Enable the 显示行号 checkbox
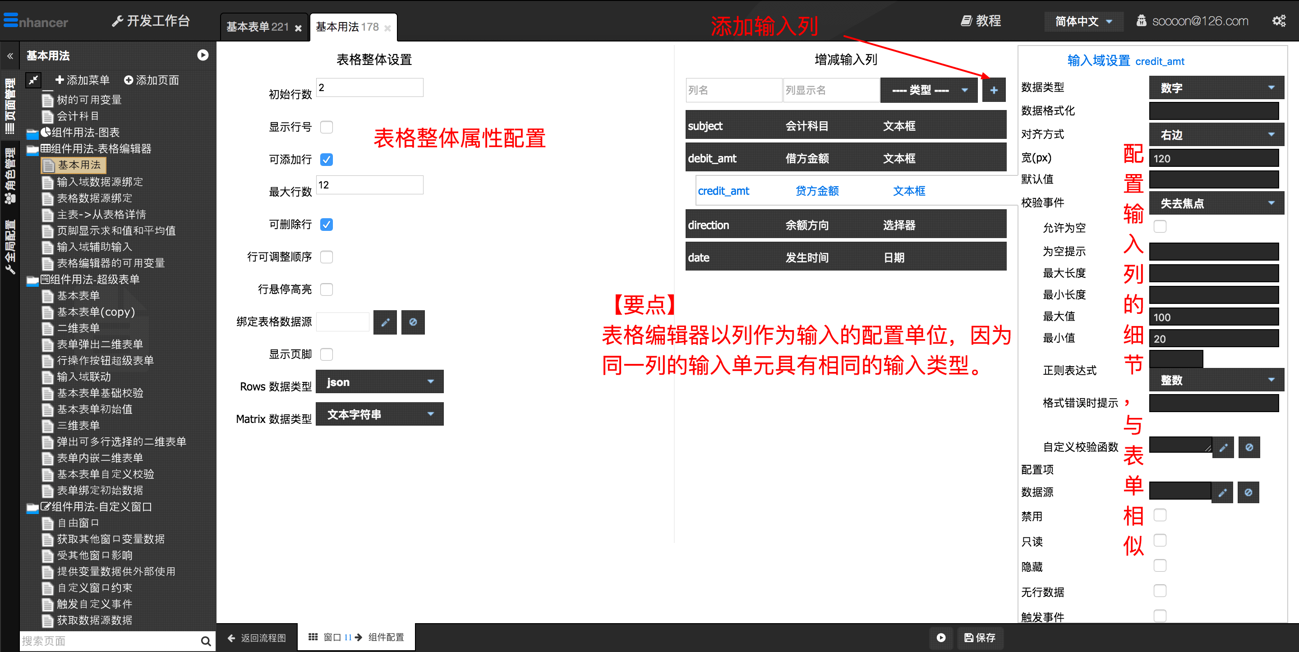The image size is (1299, 652). (x=326, y=127)
